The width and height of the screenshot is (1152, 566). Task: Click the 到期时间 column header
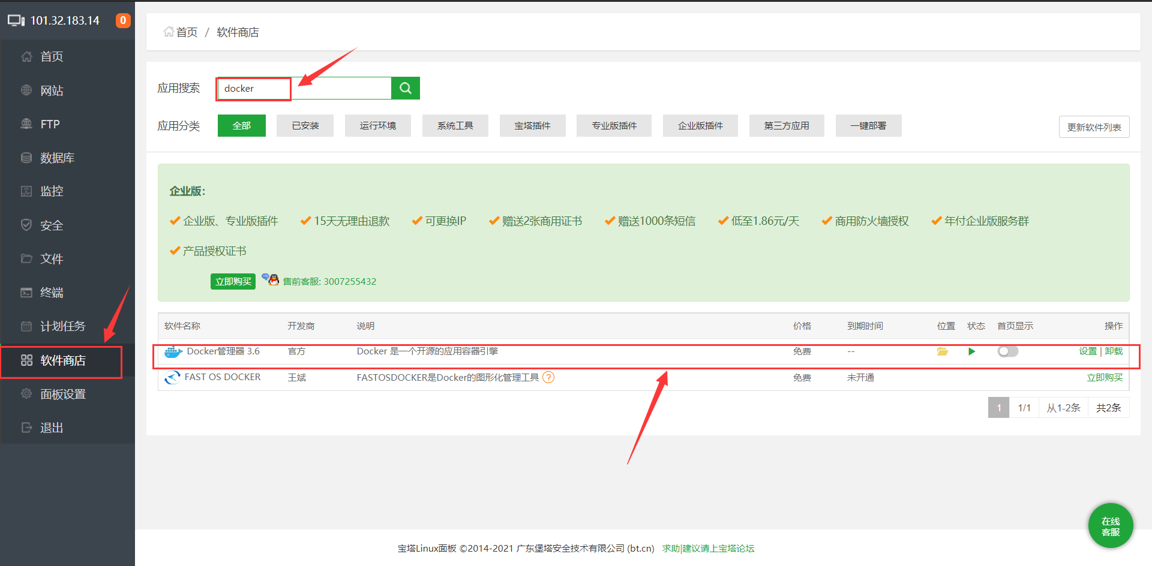[865, 326]
